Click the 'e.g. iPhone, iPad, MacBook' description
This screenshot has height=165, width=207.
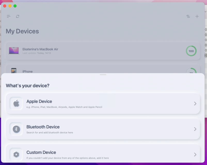click(64, 107)
